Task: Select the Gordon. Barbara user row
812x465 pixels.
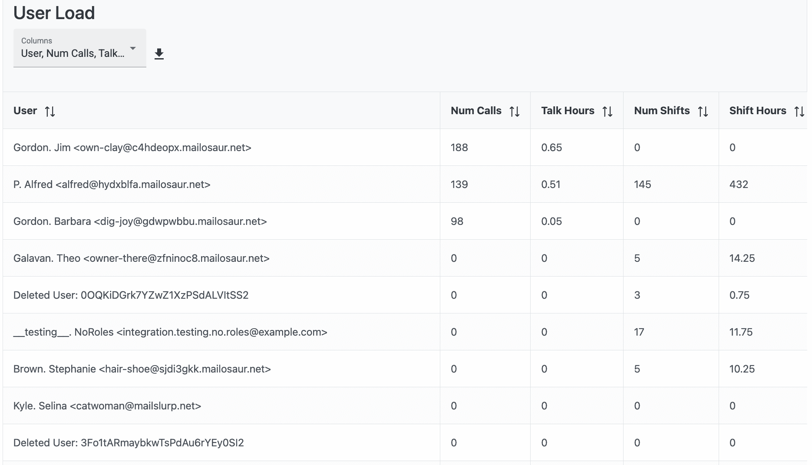Action: tap(405, 221)
